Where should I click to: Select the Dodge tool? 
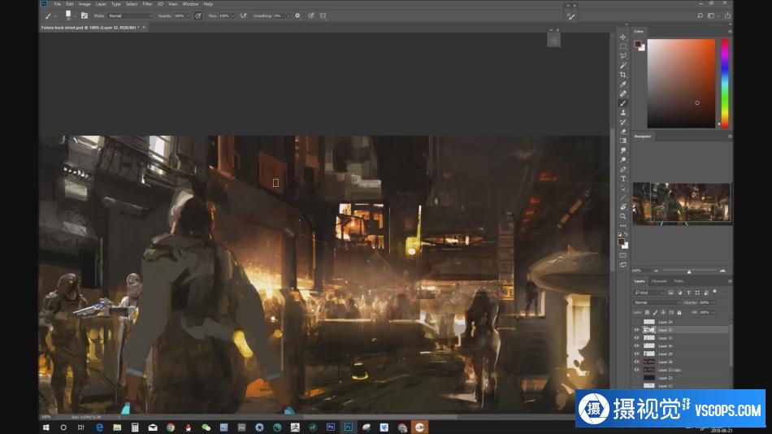[622, 159]
